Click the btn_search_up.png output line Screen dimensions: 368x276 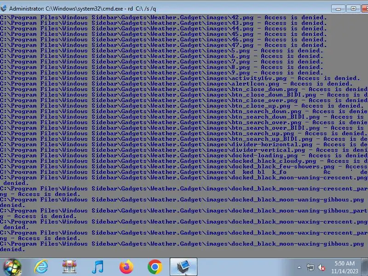[x=184, y=133]
